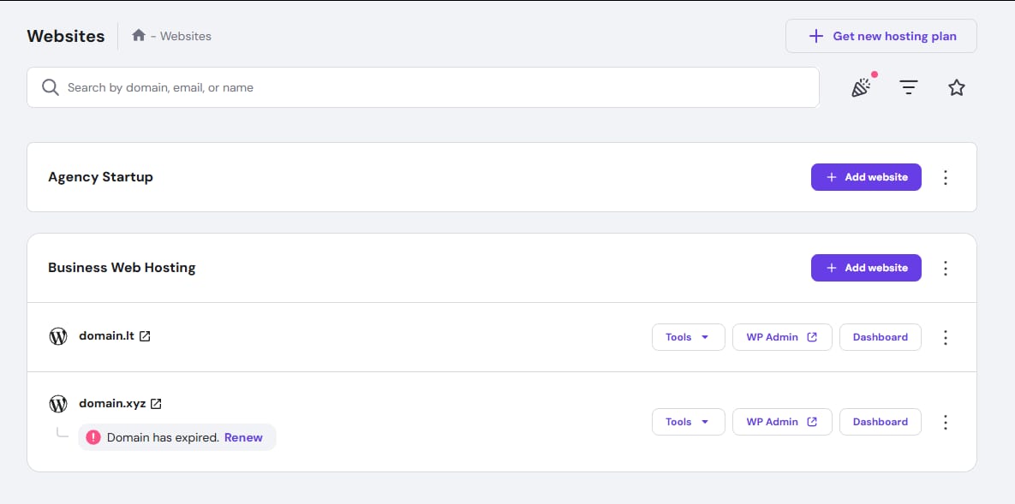The height and width of the screenshot is (504, 1015).
Task: Open domain.xyz external link icon
Action: click(x=156, y=404)
